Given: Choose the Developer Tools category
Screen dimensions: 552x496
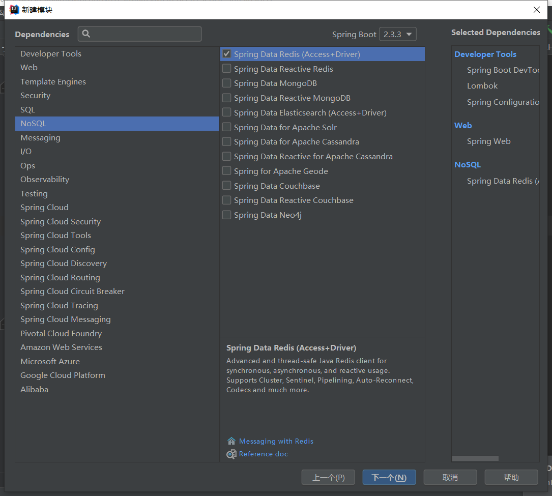Looking at the screenshot, I should 51,53.
